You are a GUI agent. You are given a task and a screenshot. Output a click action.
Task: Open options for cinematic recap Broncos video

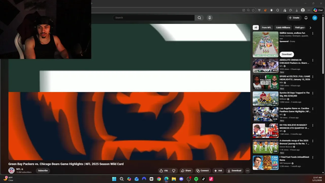click(313, 141)
